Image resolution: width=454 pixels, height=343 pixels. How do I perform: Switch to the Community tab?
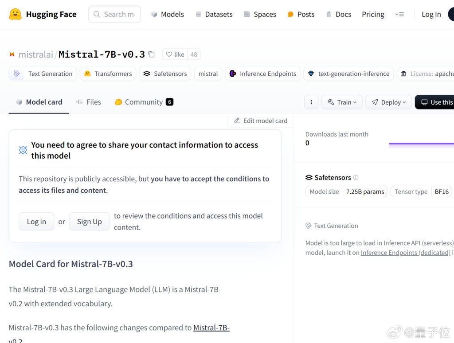coord(144,102)
